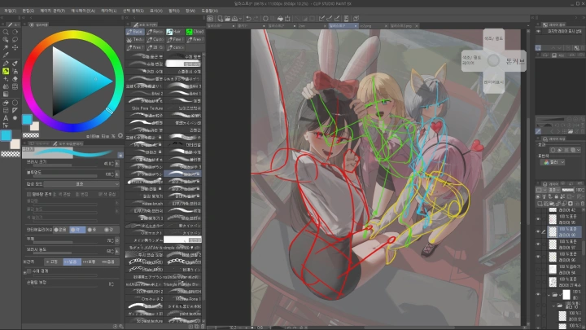Click the small color wheel icon under the wheel
The image size is (586, 330).
[x=120, y=136]
